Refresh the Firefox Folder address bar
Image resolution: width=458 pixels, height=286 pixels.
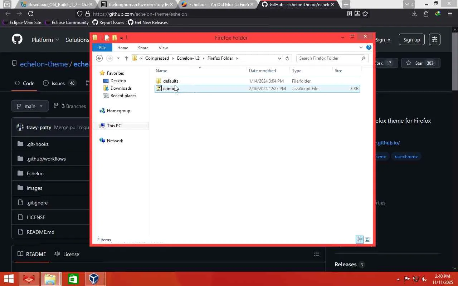(x=287, y=58)
